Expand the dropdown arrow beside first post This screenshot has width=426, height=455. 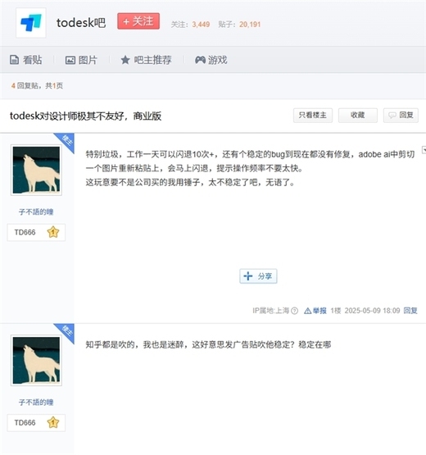[424, 150]
